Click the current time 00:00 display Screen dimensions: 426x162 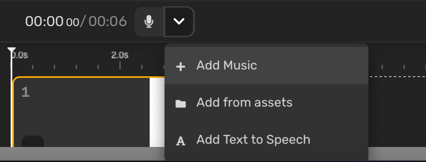52,21
